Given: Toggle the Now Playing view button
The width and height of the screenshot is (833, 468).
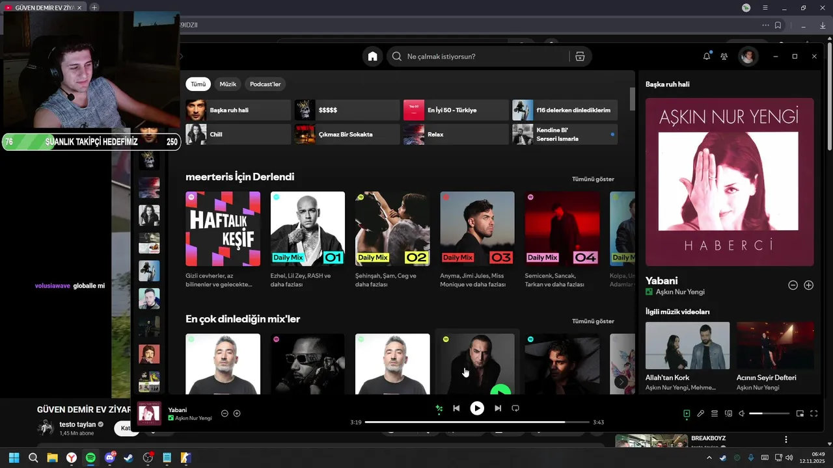Looking at the screenshot, I should (687, 413).
